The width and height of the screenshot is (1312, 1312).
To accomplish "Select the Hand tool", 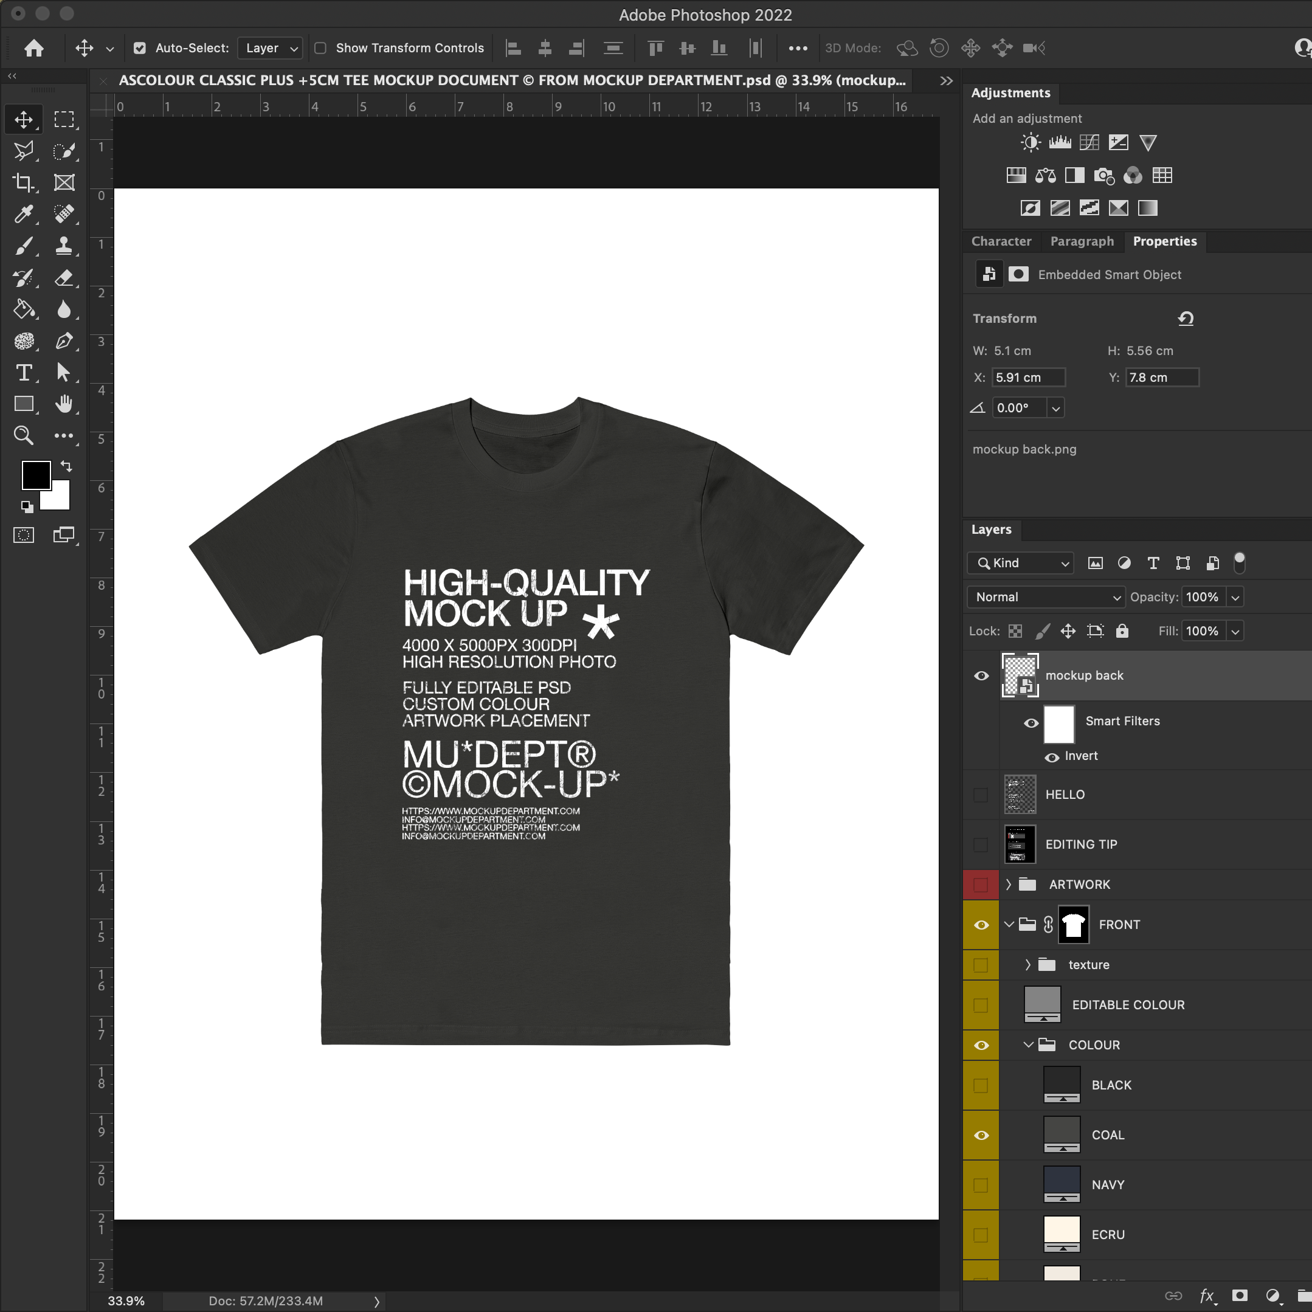I will tap(64, 405).
